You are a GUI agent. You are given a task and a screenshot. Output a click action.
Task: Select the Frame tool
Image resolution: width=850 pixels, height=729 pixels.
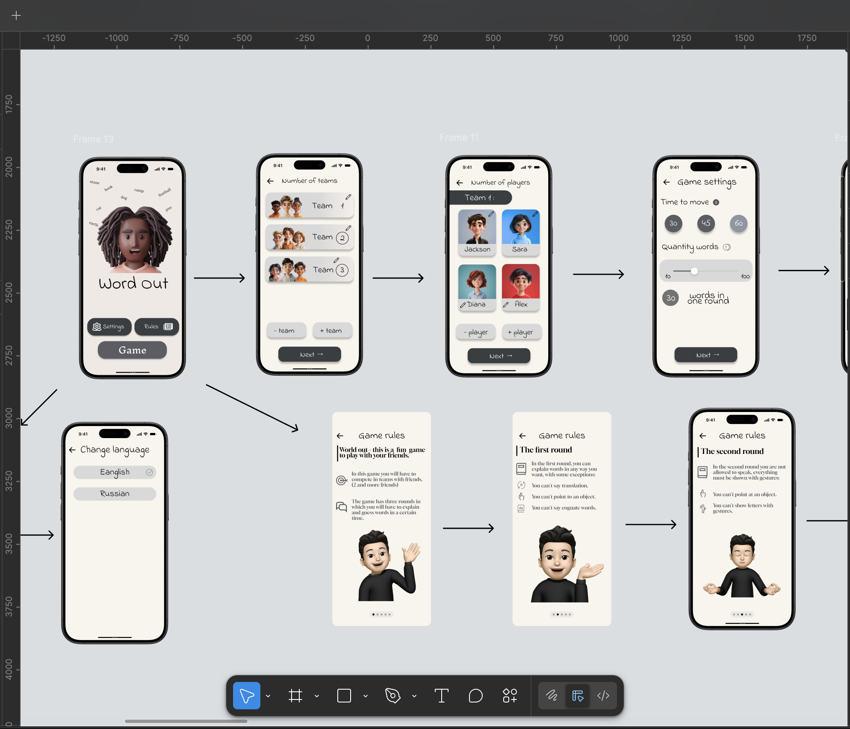(x=295, y=696)
